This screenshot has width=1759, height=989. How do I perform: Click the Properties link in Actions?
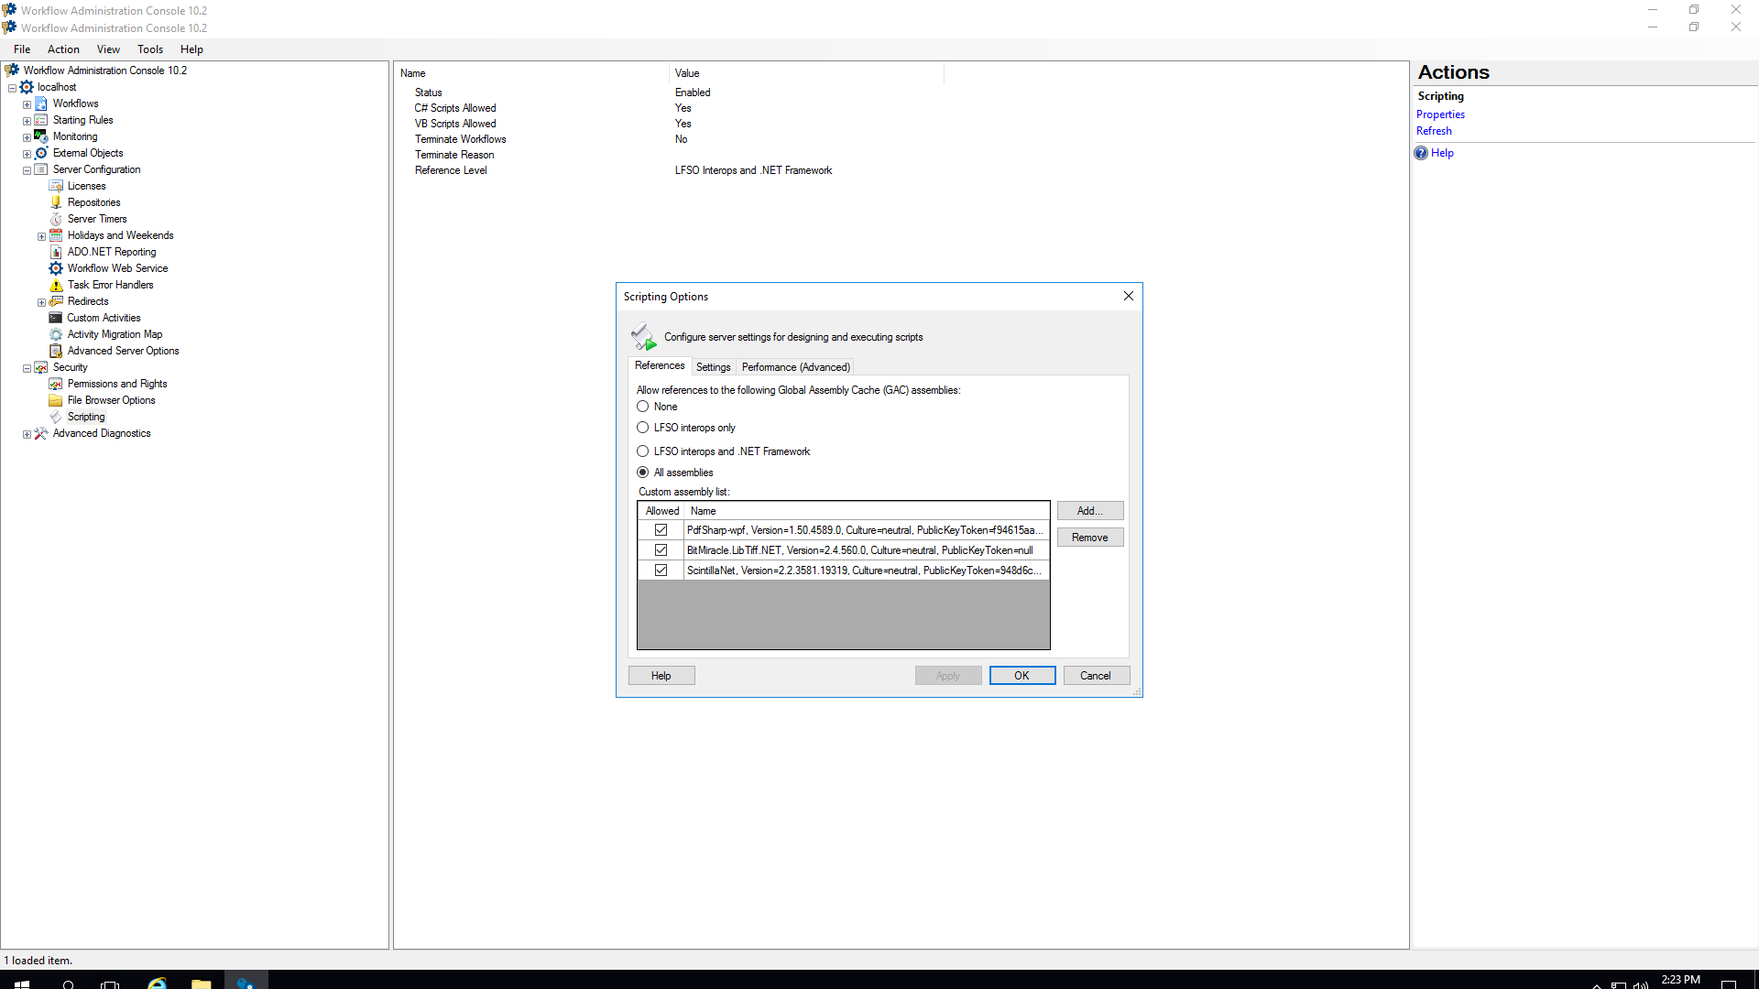1440,114
